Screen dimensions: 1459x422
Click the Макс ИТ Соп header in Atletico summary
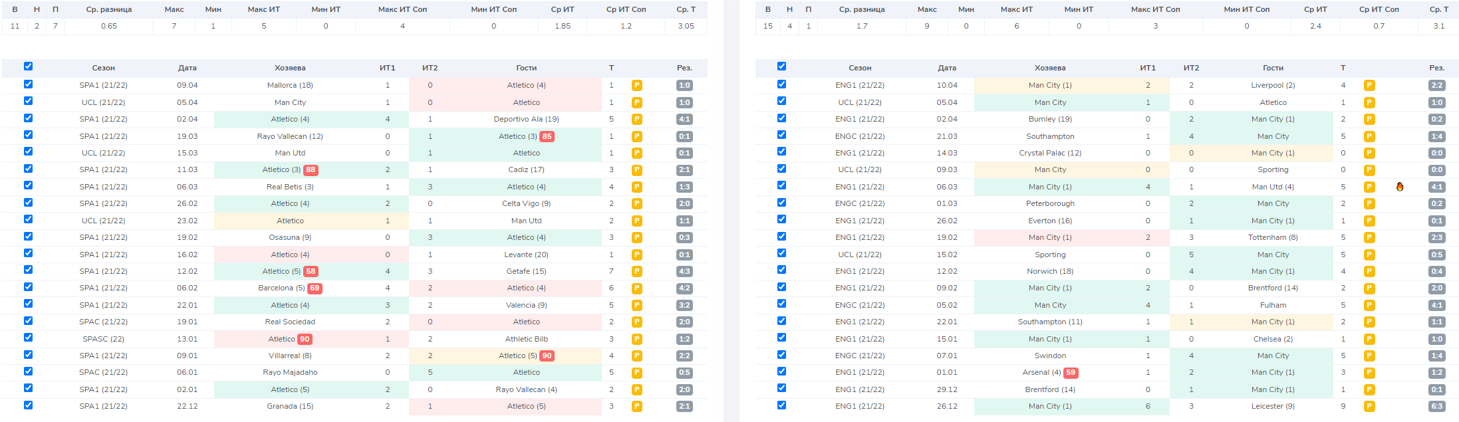[402, 9]
